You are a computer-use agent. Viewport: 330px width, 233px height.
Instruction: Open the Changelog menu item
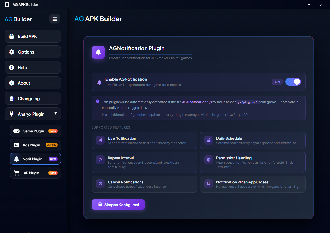(x=33, y=98)
